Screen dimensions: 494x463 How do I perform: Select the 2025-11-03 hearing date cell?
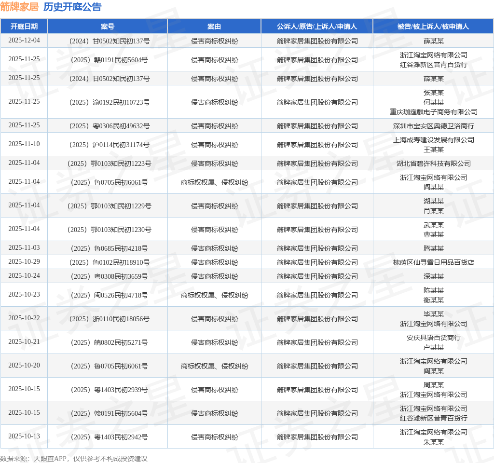(x=24, y=248)
